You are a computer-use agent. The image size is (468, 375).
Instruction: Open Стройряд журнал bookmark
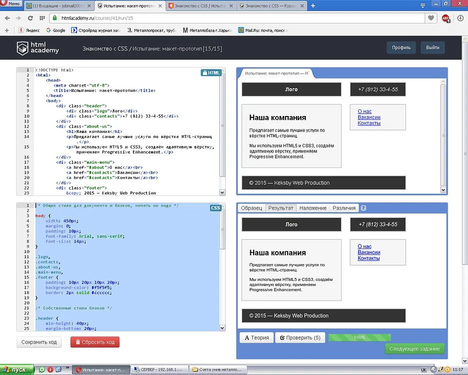coord(96,30)
